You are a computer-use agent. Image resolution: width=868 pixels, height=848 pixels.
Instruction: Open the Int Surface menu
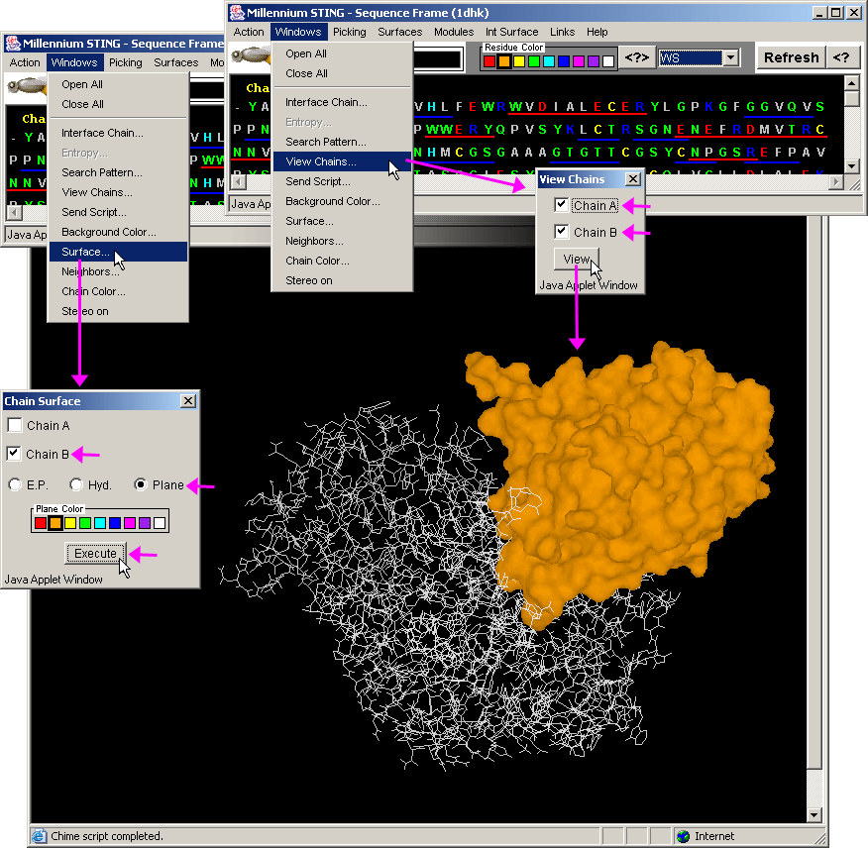click(511, 32)
